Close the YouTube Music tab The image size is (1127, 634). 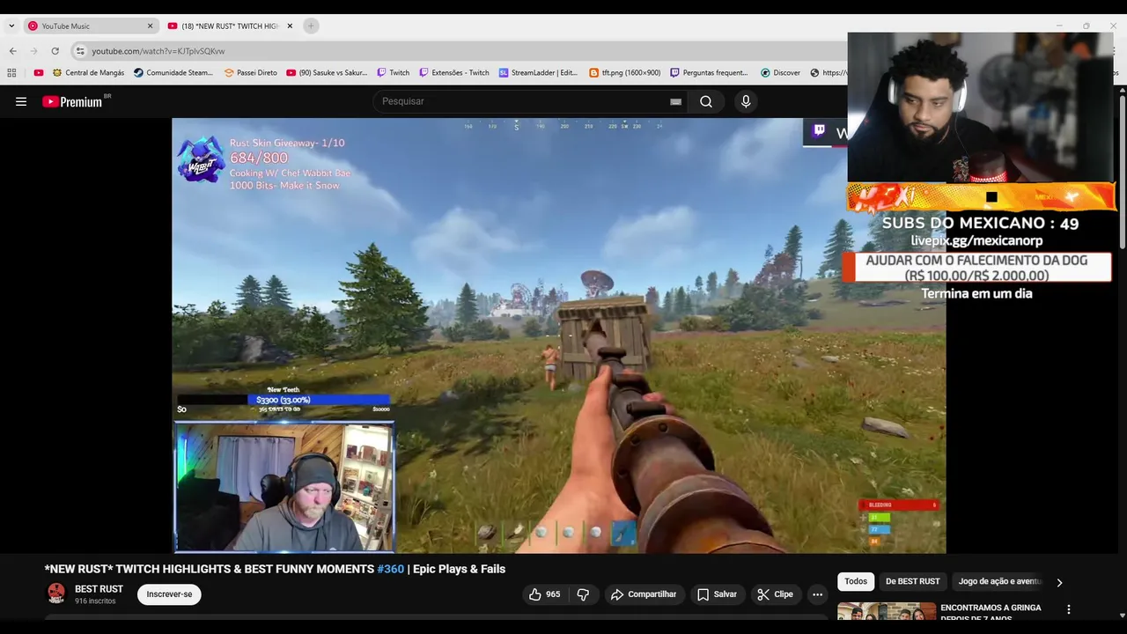150,26
